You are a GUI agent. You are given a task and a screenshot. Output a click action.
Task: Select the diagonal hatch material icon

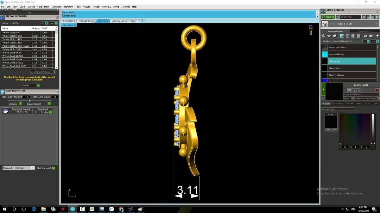point(347,36)
